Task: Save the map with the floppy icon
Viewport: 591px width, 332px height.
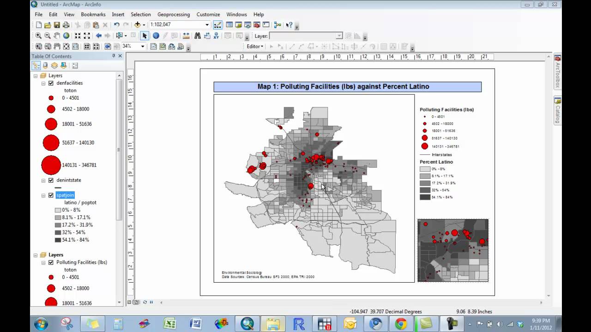Action: coord(57,25)
